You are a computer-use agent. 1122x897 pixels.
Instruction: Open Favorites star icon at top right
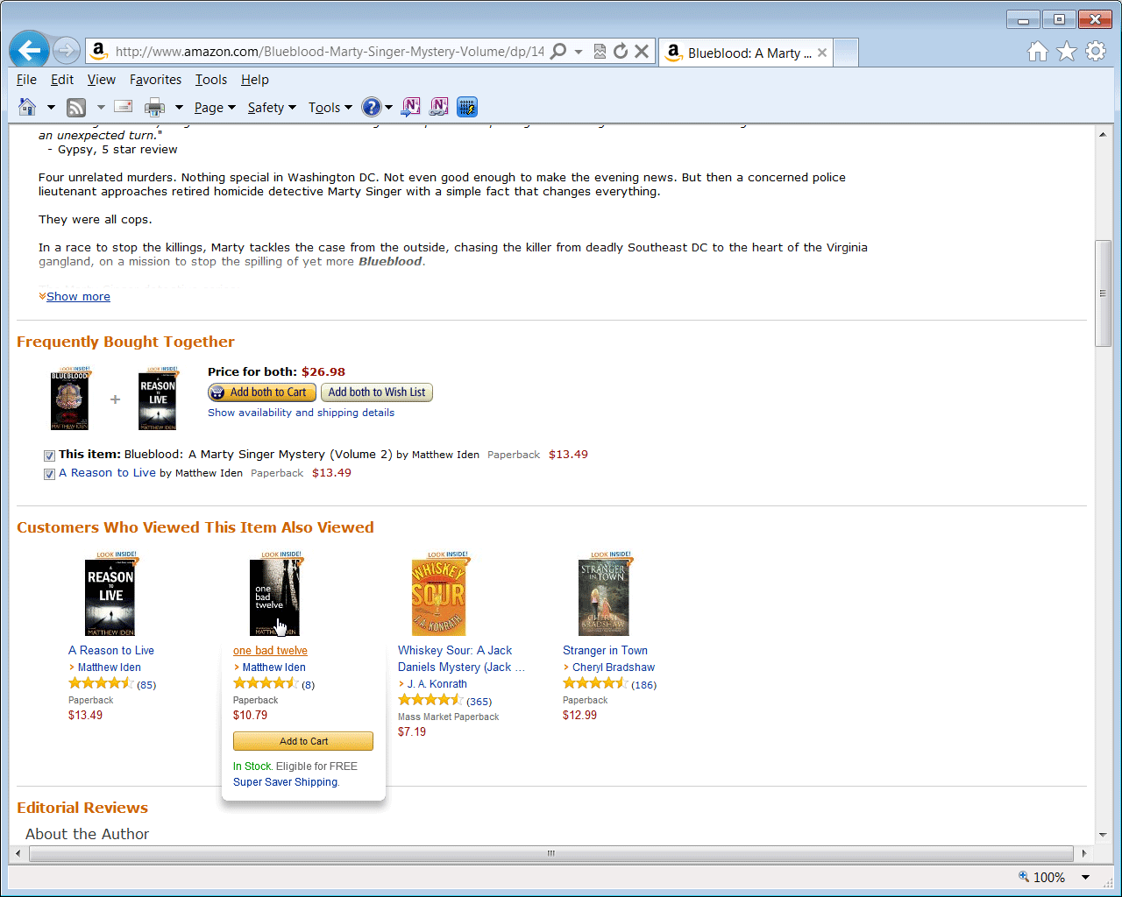coord(1067,52)
